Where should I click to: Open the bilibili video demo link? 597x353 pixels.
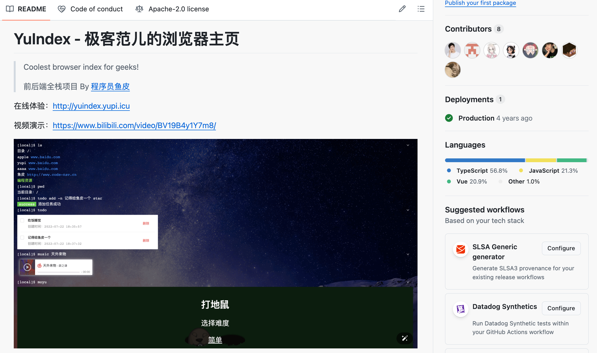coord(134,125)
